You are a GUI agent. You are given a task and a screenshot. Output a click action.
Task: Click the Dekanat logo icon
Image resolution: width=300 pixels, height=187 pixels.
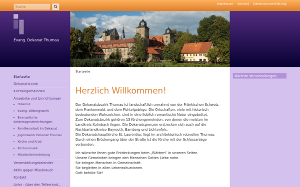click(18, 24)
